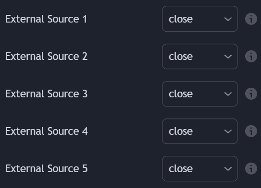This screenshot has height=188, width=261.
Task: Open the External Source 4 combo box
Action: (200, 131)
